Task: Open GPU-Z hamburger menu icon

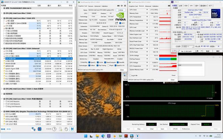Action: point(125,6)
